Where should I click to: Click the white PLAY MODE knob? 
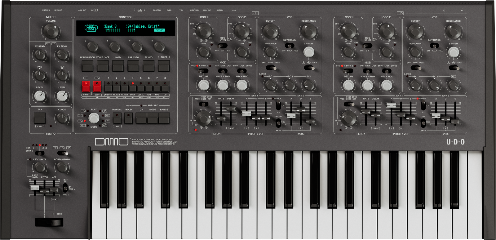pyautogui.click(x=94, y=118)
